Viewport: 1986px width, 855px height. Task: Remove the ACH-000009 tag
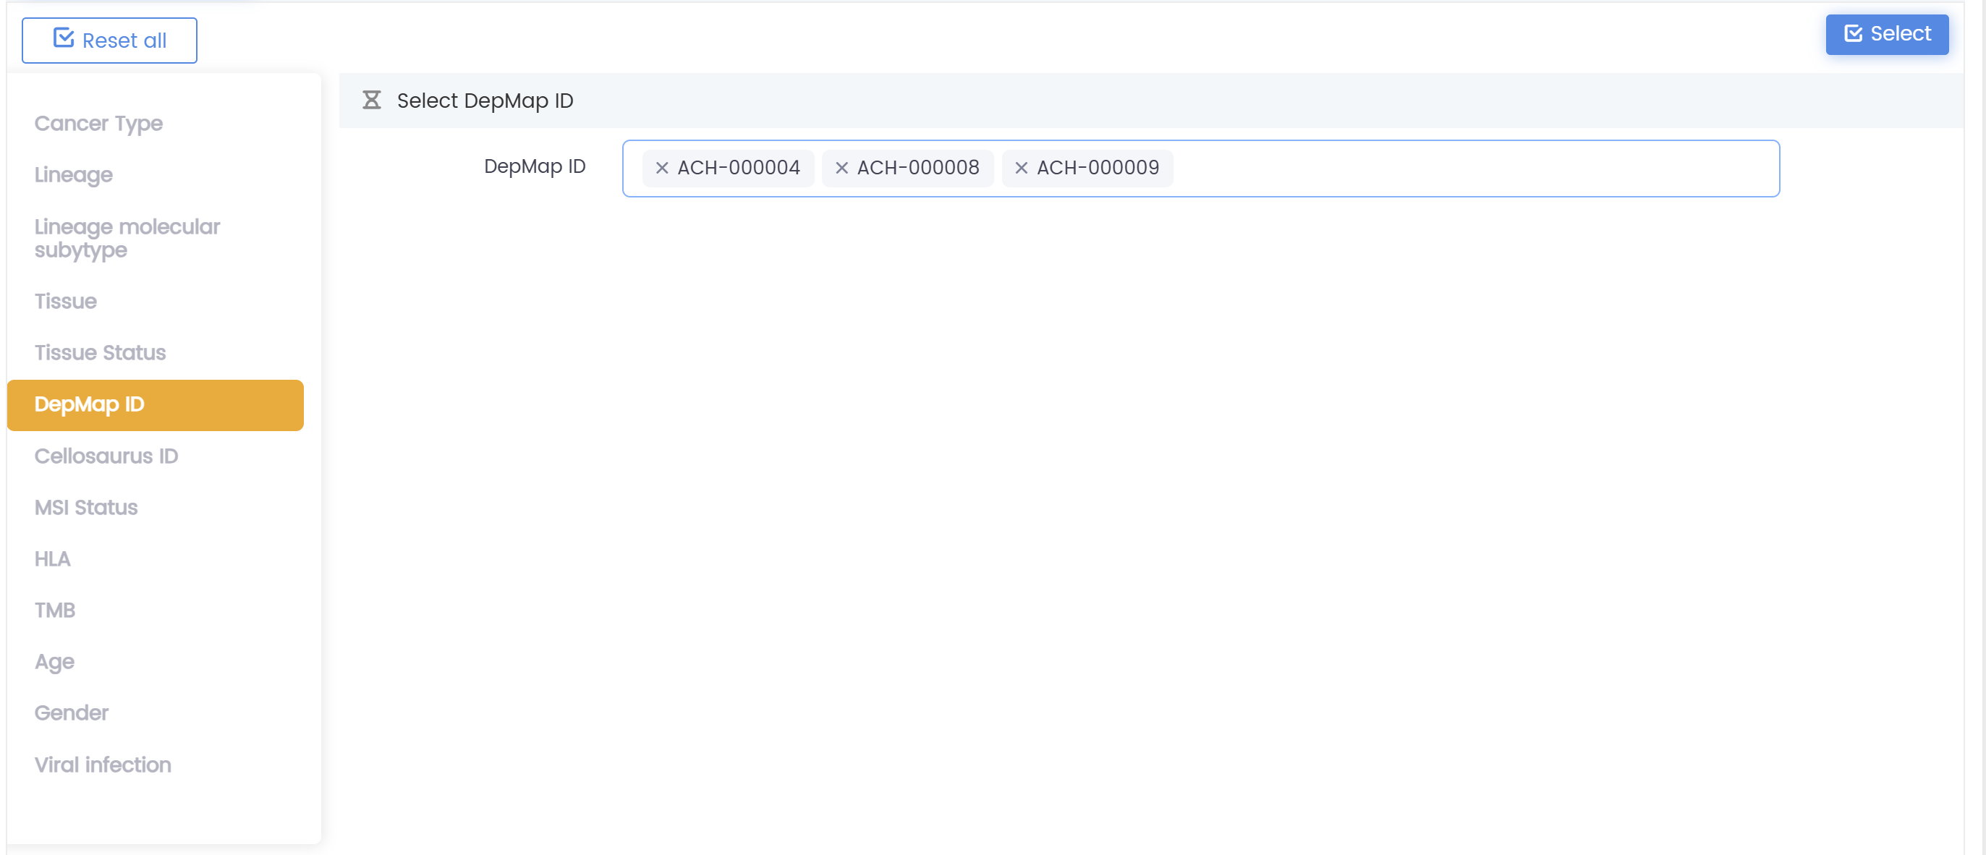(x=1021, y=168)
